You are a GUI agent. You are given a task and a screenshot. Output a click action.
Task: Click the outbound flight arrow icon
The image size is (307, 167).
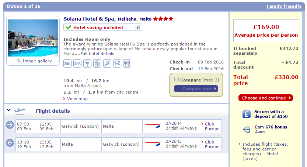(x=10, y=125)
